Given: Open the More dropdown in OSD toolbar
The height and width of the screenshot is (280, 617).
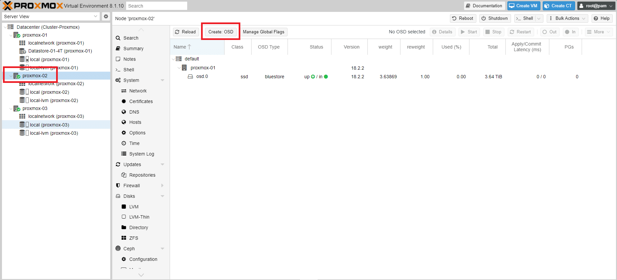Looking at the screenshot, I should [599, 32].
